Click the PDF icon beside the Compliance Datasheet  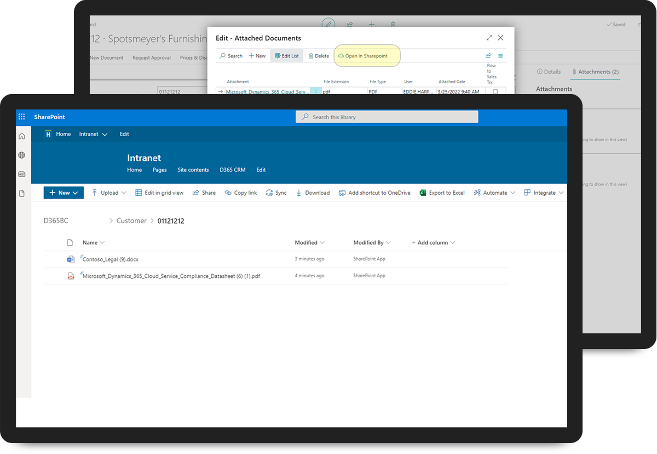(x=71, y=276)
